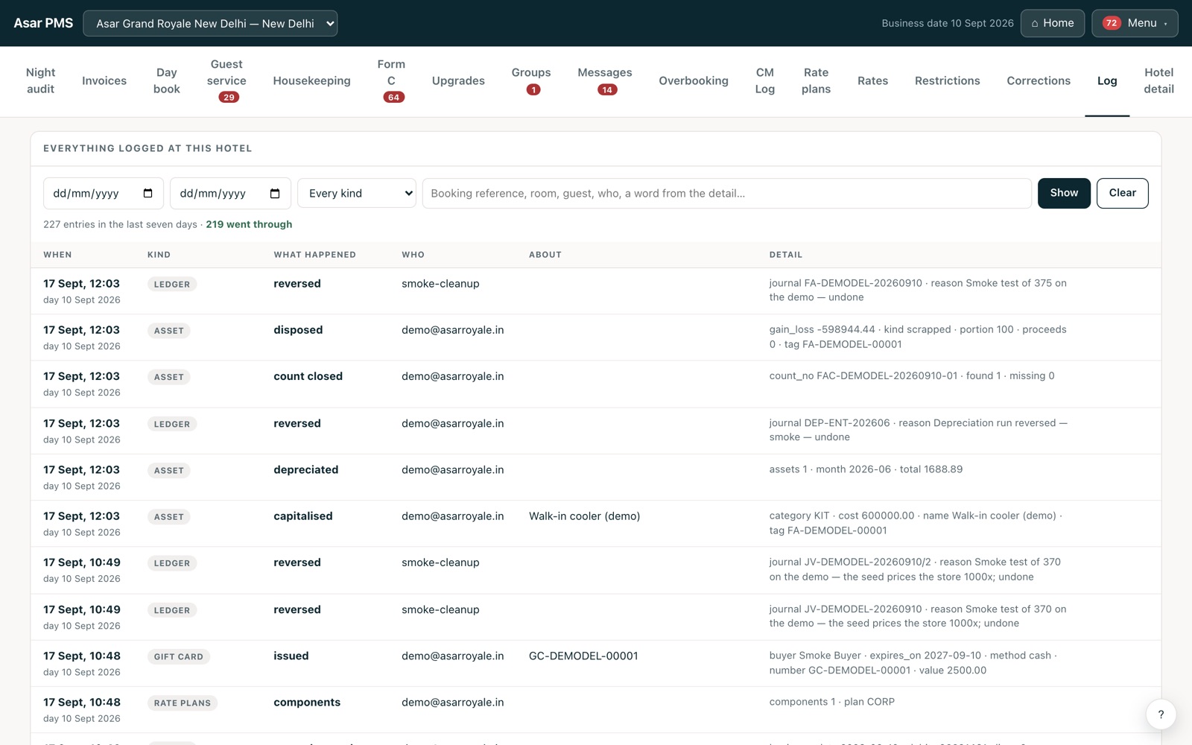The image size is (1192, 745).
Task: Open the hotel selector dropdown
Action: pos(210,23)
